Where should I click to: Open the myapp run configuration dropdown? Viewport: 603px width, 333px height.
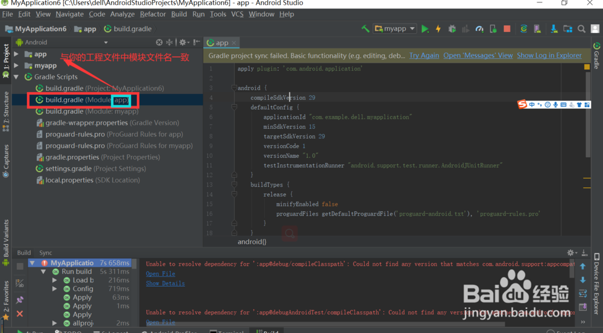coord(395,29)
